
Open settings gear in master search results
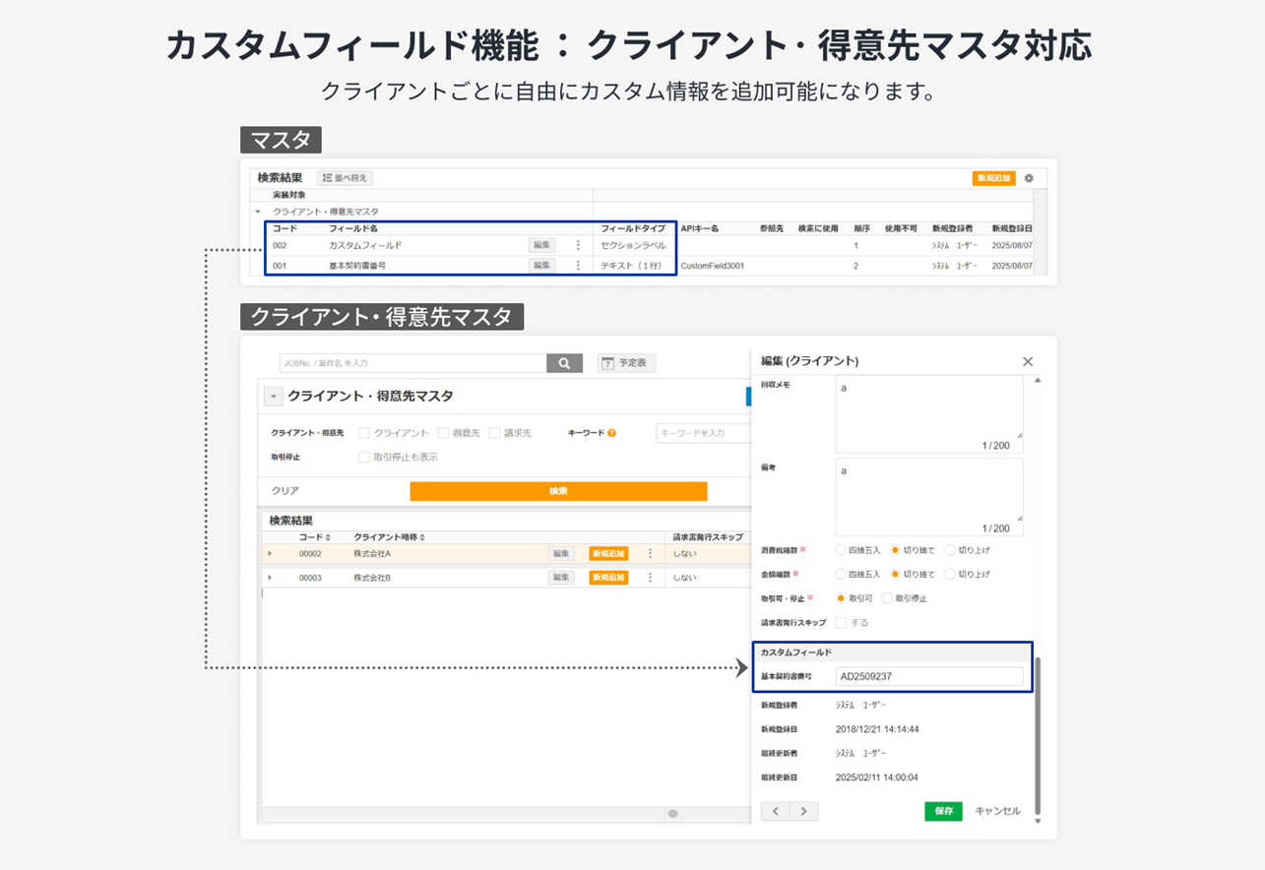(x=1029, y=178)
